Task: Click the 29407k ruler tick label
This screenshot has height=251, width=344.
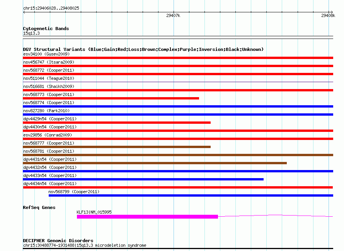Action: 173,15
